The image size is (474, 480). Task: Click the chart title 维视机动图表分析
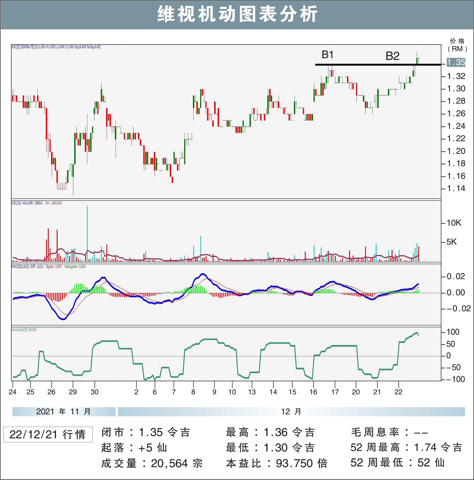pyautogui.click(x=237, y=14)
